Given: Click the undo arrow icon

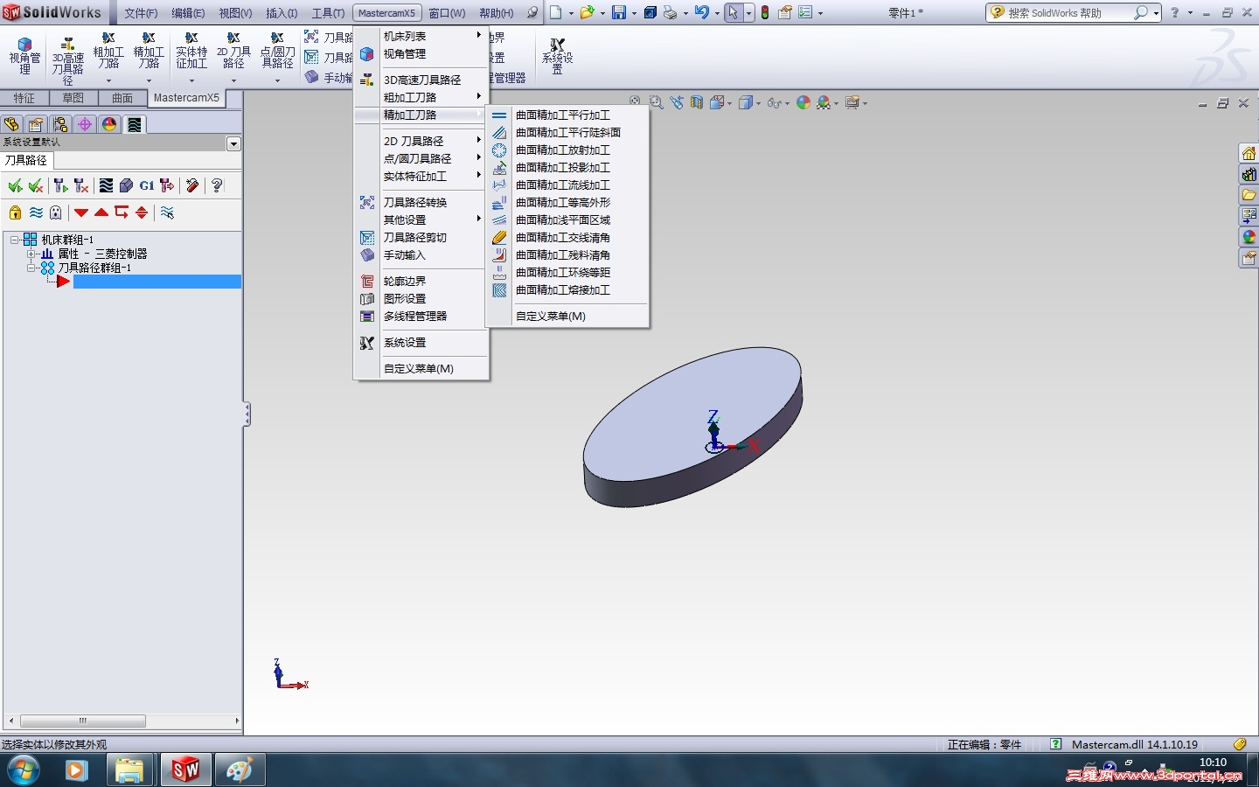Looking at the screenshot, I should (701, 13).
